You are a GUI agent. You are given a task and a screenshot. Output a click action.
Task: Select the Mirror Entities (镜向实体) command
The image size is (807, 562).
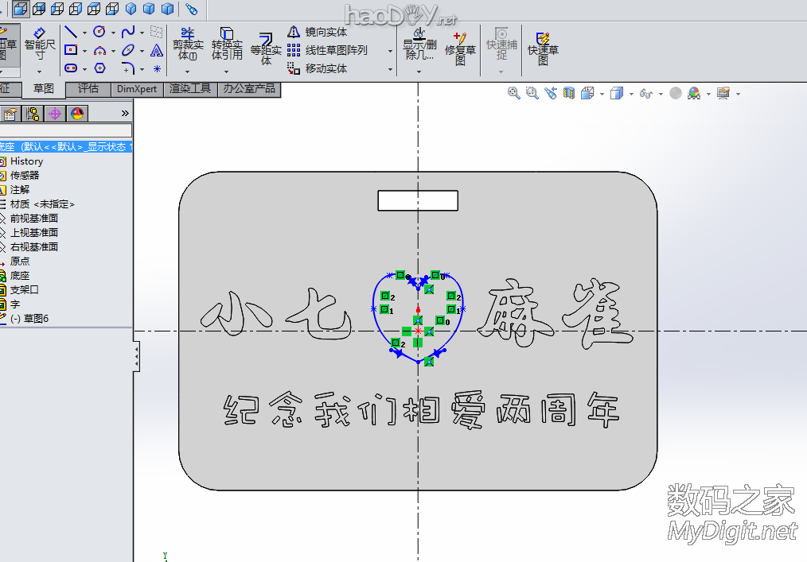pos(326,34)
